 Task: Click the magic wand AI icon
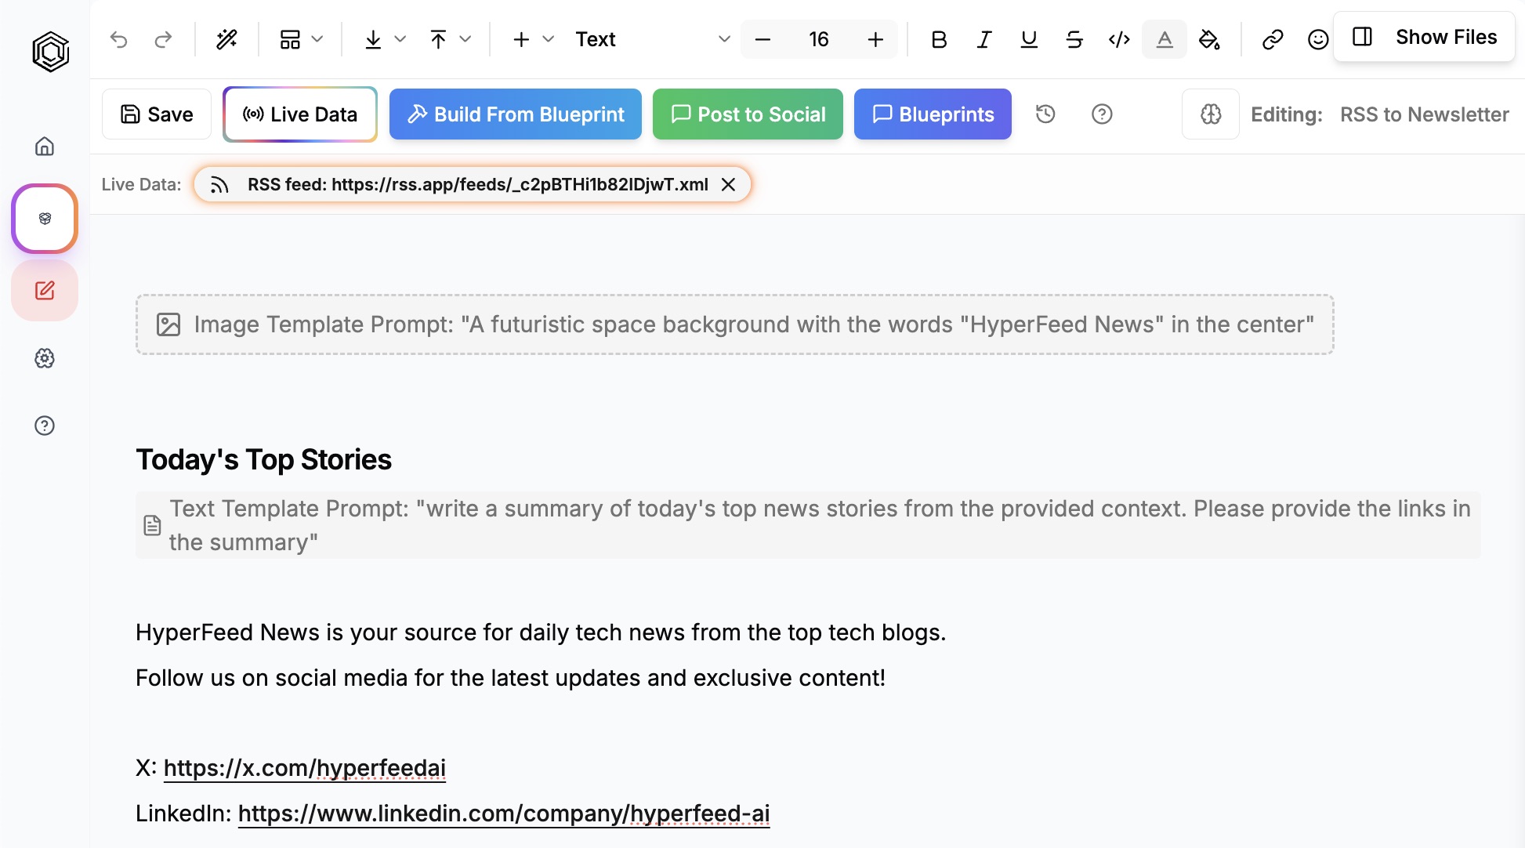point(226,39)
